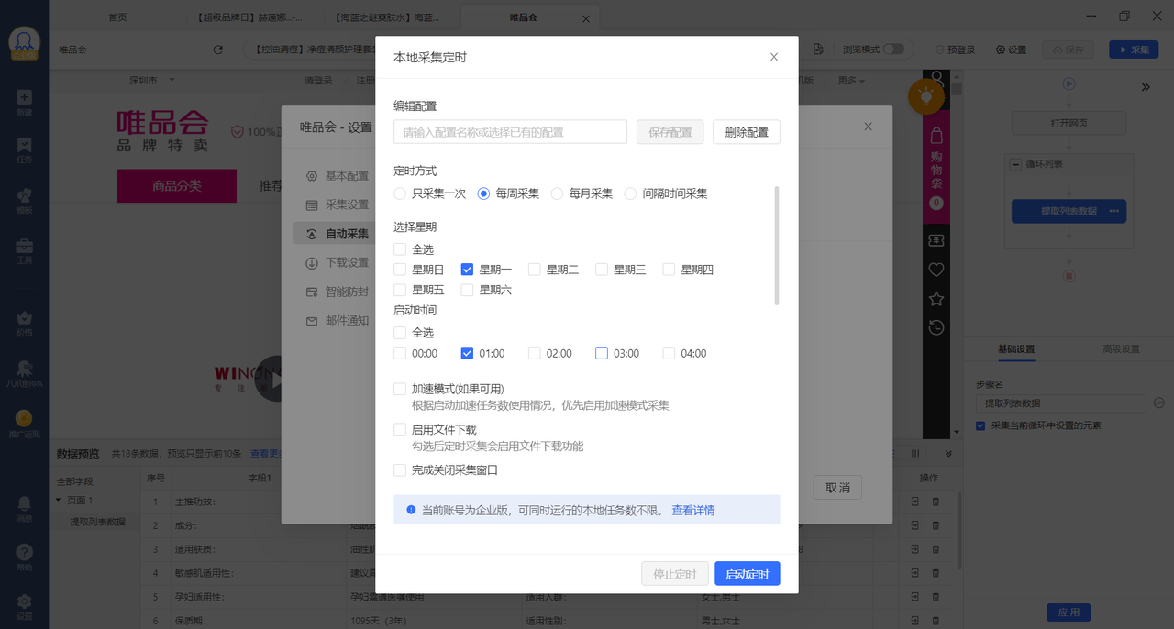Collapse data preview panel with chevron
Image resolution: width=1174 pixels, height=629 pixels.
(x=948, y=454)
